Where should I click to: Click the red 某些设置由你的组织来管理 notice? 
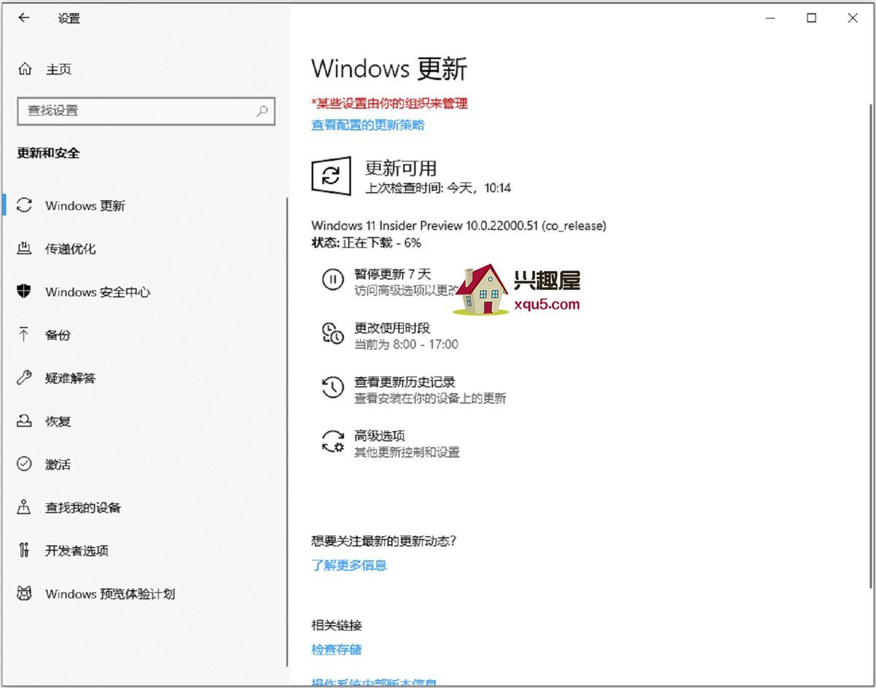390,104
